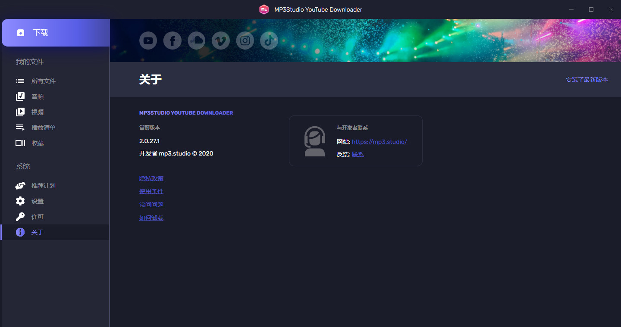This screenshot has height=327, width=621.
Task: Click the SoundCloud icon in banner
Action: point(196,40)
